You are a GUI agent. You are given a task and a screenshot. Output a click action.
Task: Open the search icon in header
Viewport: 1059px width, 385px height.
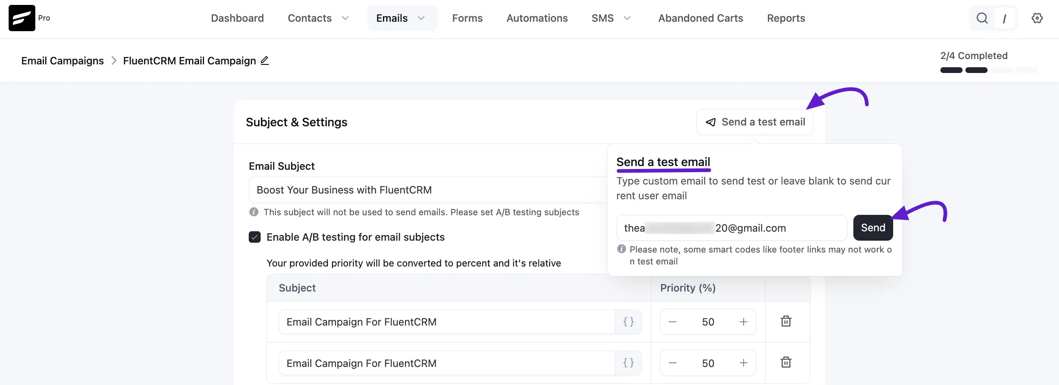click(x=982, y=18)
